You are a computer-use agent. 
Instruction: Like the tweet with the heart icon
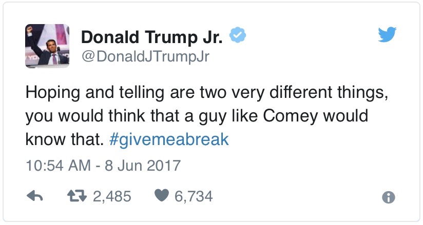[161, 196]
